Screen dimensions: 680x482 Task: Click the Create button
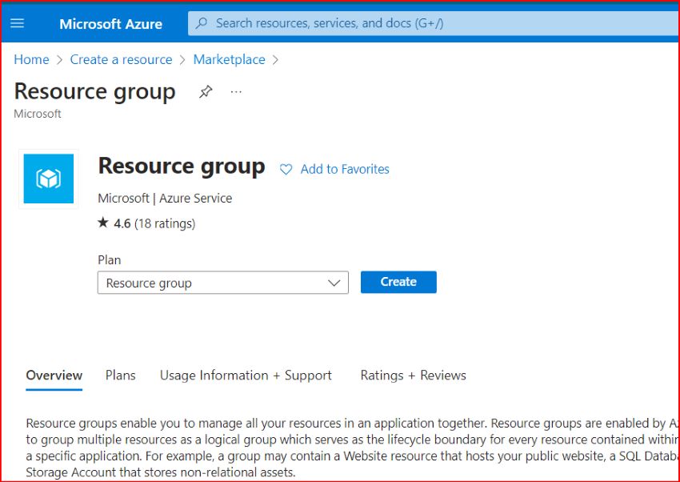coord(398,282)
